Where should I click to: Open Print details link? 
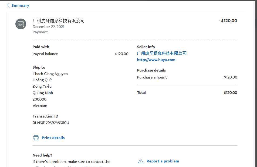point(53,138)
